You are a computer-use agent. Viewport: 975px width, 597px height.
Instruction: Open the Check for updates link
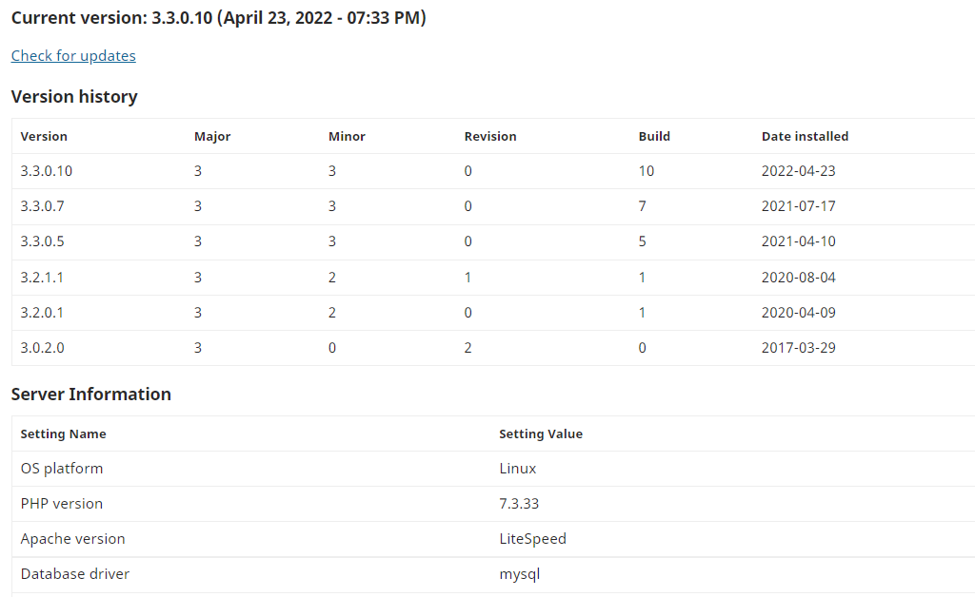73,56
